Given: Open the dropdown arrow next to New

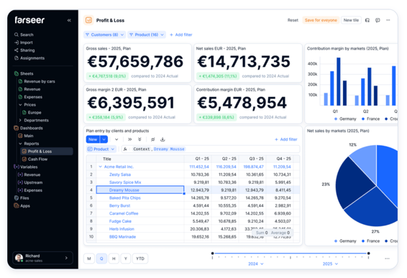Looking at the screenshot, I should (x=104, y=139).
